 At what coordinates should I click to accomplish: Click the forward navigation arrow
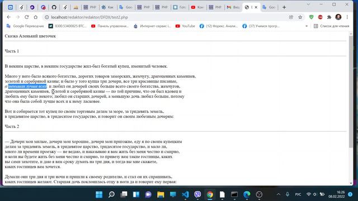click(x=17, y=17)
